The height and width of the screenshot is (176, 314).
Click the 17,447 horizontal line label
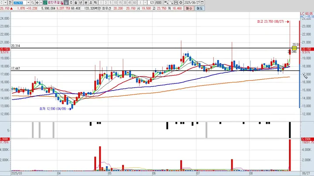click(x=15, y=68)
